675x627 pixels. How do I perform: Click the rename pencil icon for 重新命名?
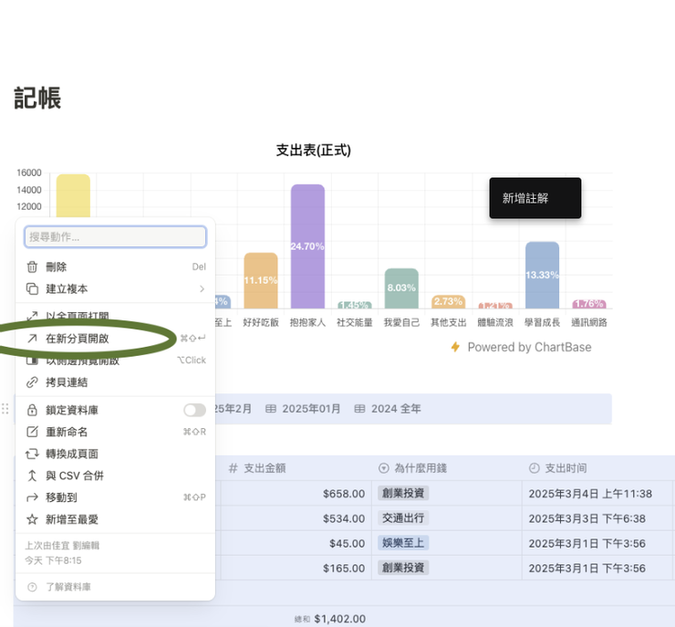pyautogui.click(x=32, y=432)
